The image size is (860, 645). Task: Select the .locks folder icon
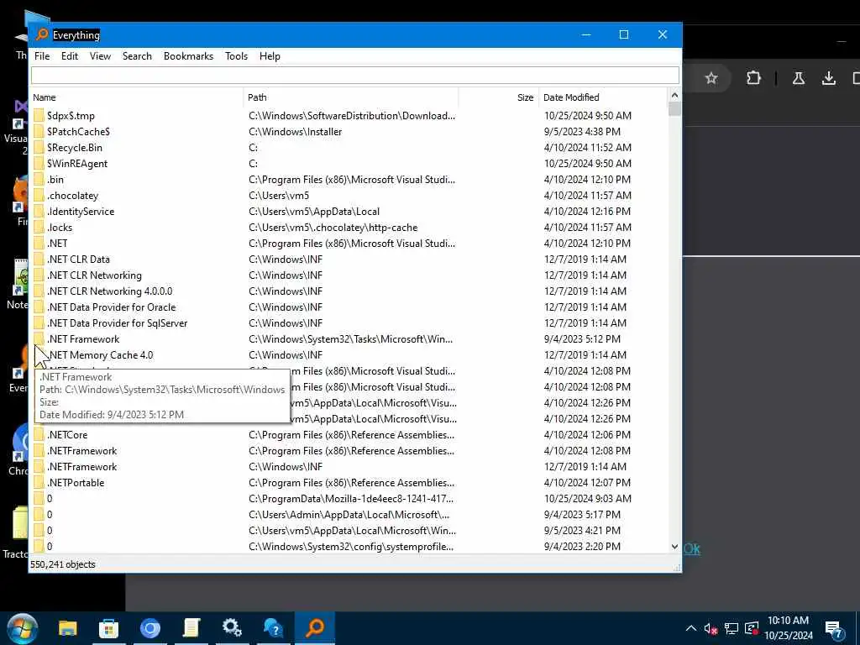point(39,227)
